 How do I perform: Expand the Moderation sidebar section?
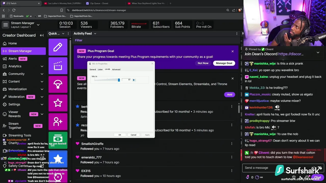42,97
